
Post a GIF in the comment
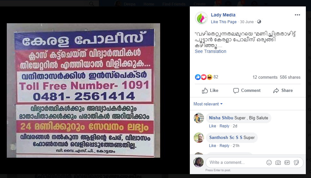pos(287,163)
